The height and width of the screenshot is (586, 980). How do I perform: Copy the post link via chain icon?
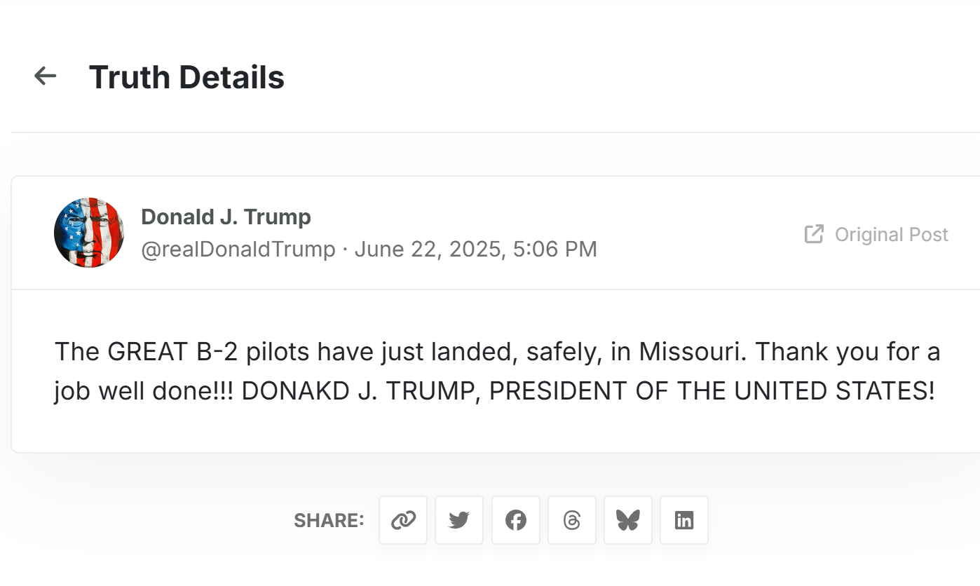(x=403, y=520)
